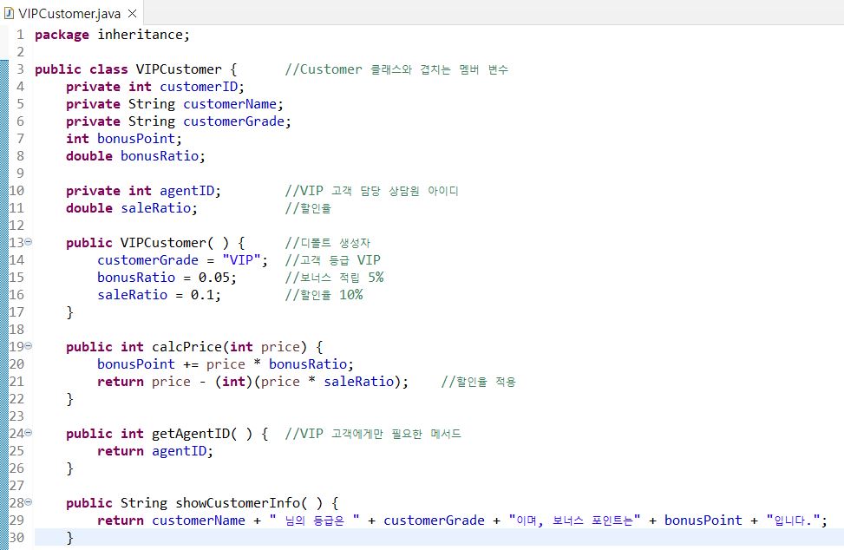Collapse the VIPCustomer constructor at line 13
The image size is (844, 550).
pos(28,242)
